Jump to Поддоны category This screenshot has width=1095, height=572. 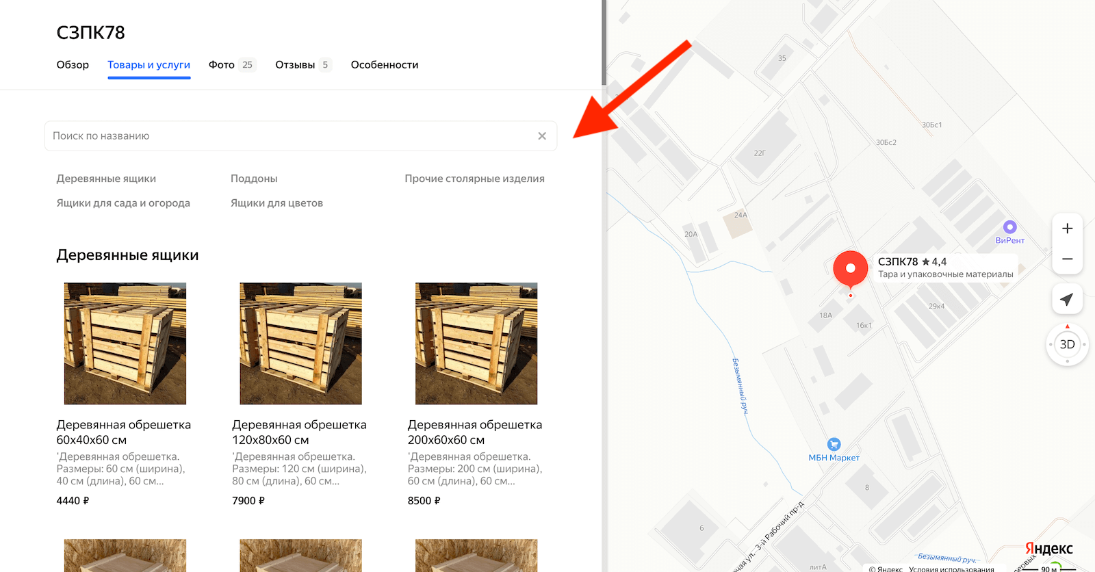tap(254, 179)
